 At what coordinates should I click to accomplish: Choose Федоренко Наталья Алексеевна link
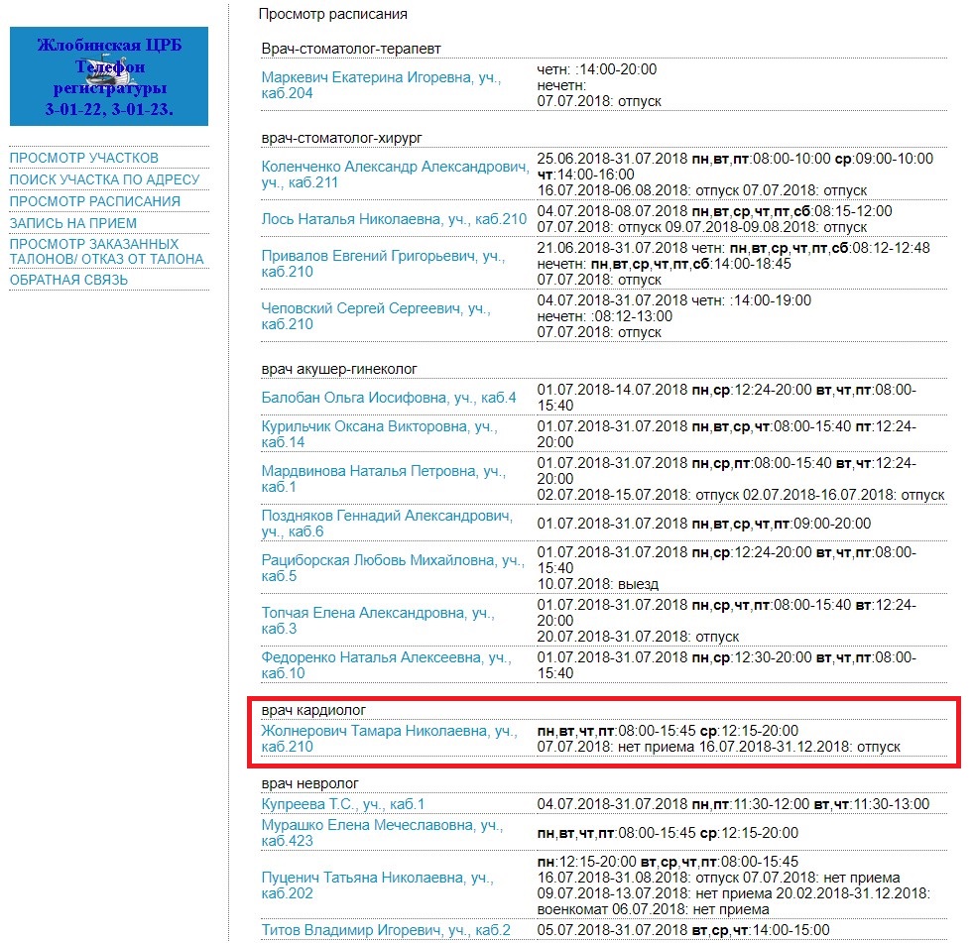[x=386, y=665]
